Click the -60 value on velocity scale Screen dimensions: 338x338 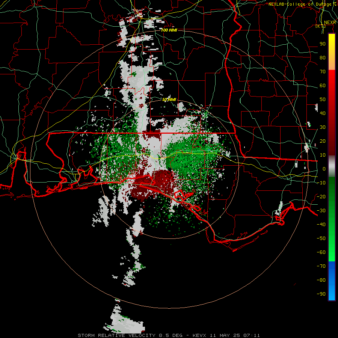pyautogui.click(x=321, y=252)
